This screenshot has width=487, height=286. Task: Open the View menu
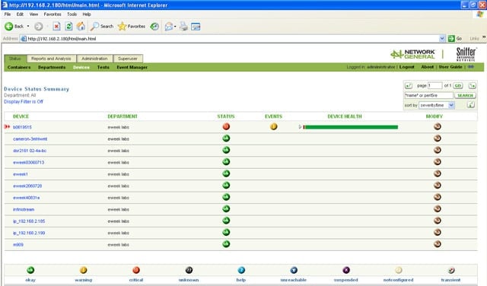coord(33,14)
